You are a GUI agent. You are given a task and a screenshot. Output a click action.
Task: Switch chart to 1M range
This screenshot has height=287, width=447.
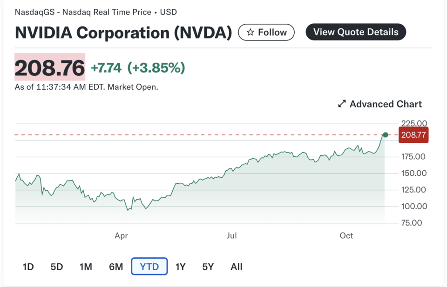point(86,267)
